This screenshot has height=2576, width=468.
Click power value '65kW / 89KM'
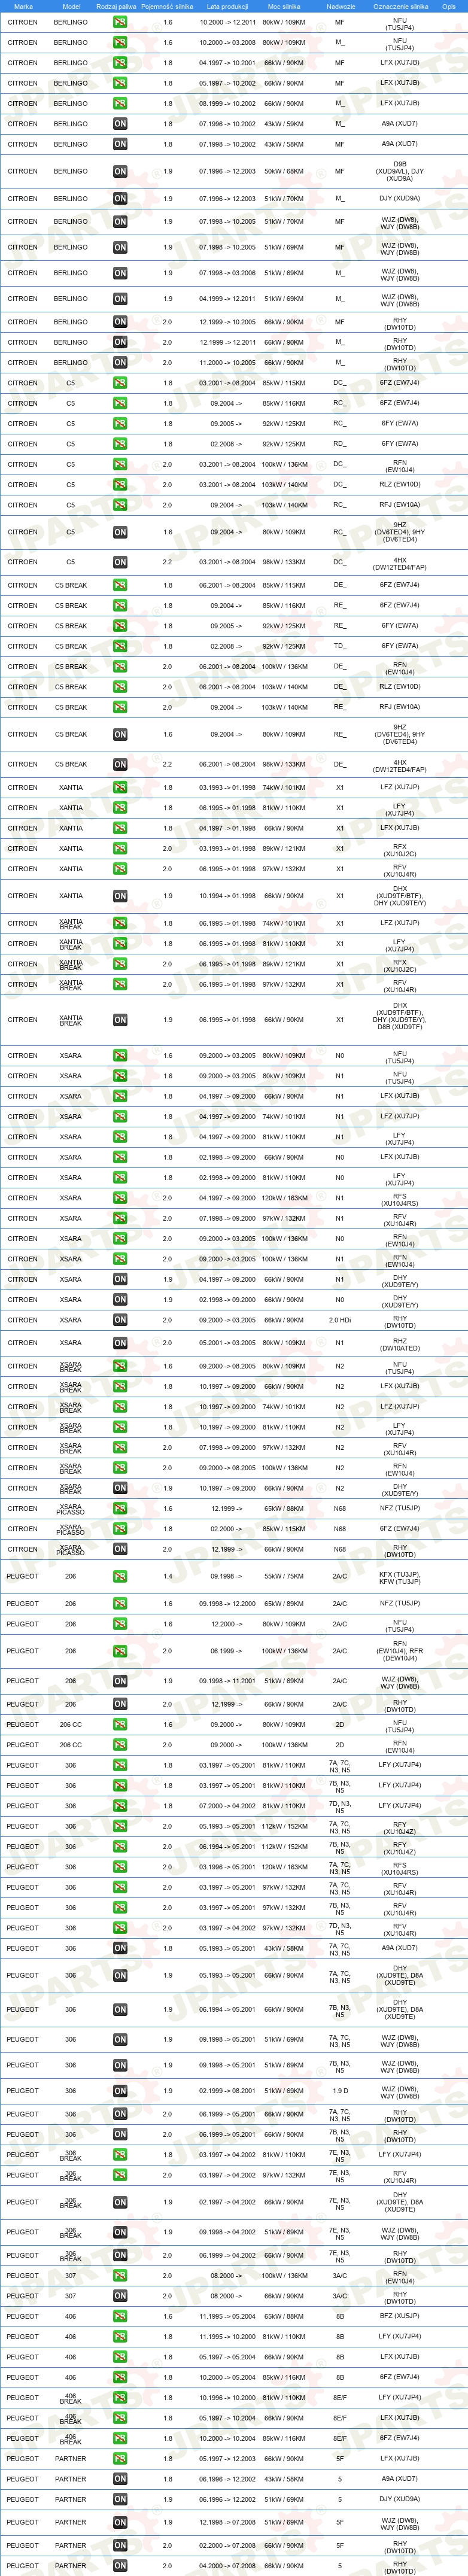pos(284,1604)
